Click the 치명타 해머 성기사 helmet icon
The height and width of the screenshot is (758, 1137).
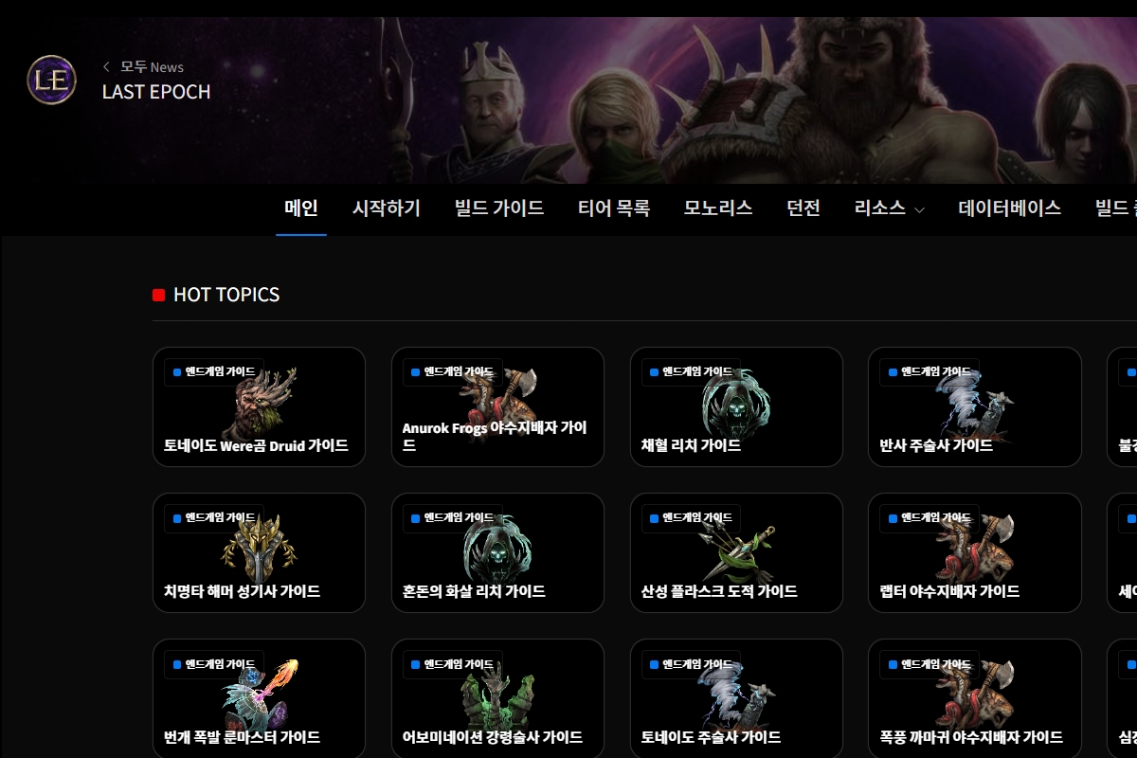[259, 550]
